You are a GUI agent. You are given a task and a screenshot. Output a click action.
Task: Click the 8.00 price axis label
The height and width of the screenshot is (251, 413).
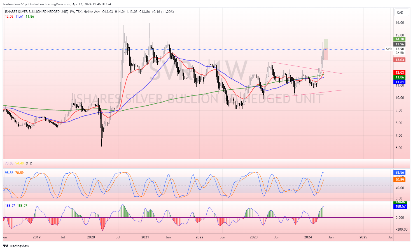point(400,123)
